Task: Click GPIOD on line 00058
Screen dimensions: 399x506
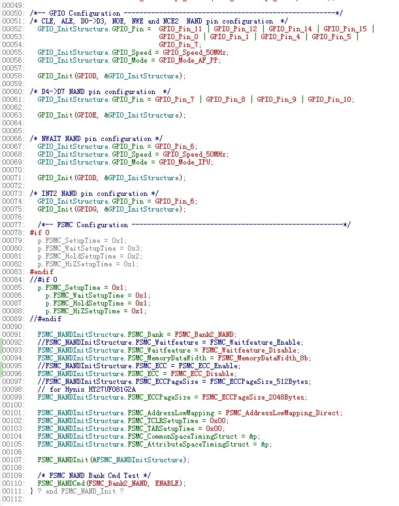Action: [x=86, y=76]
